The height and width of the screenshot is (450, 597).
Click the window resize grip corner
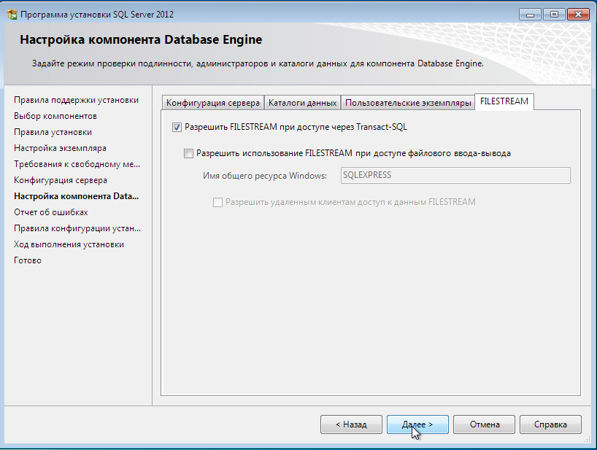pyautogui.click(x=588, y=439)
